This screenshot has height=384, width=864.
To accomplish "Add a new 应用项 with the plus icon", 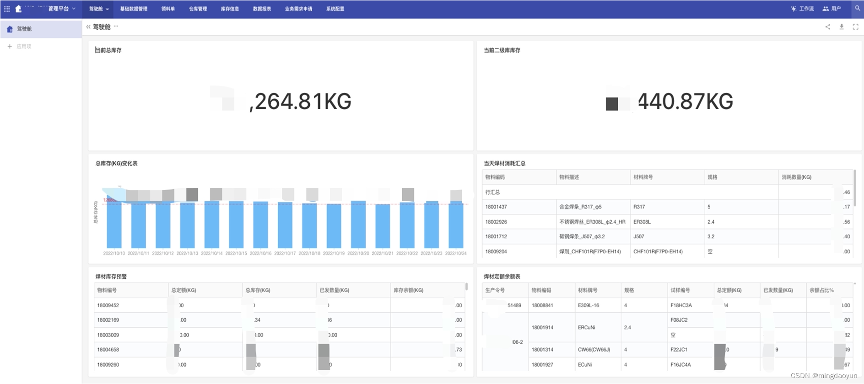I will click(10, 46).
